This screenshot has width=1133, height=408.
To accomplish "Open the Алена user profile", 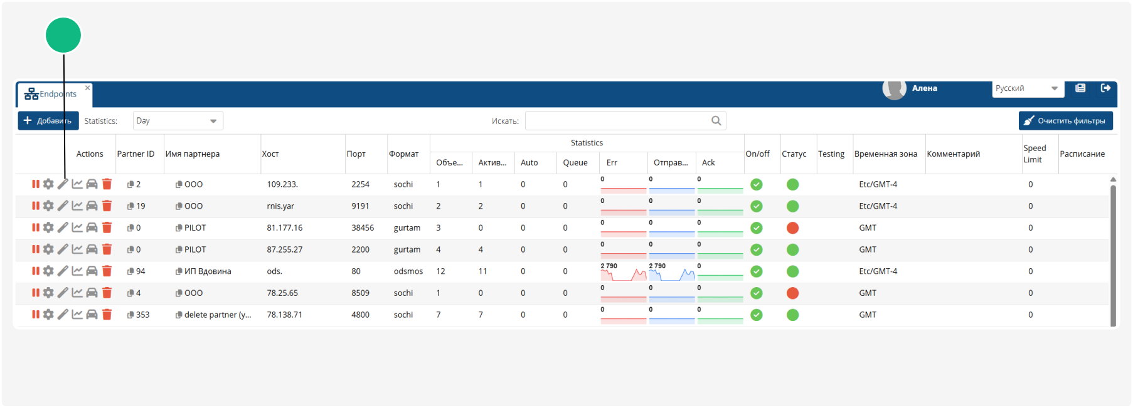I will 910,88.
